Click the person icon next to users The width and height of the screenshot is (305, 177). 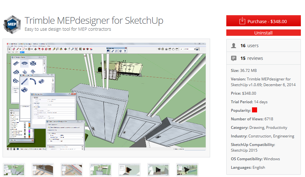point(234,46)
